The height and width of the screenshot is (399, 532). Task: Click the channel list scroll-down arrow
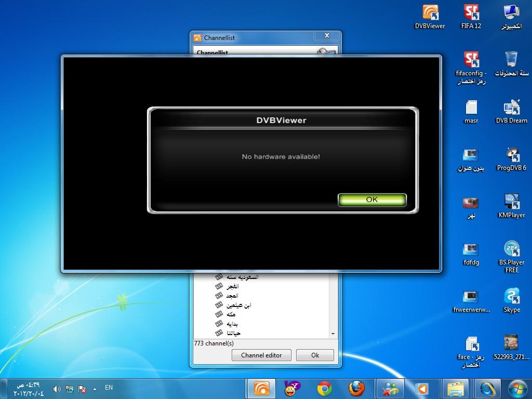pyautogui.click(x=333, y=334)
